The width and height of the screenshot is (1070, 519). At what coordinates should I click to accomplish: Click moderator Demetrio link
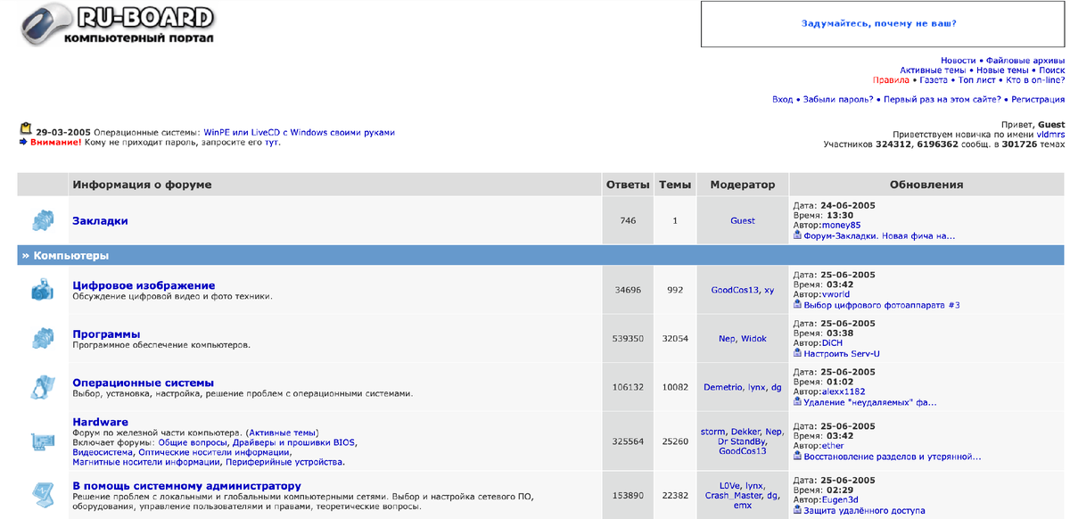(x=723, y=387)
